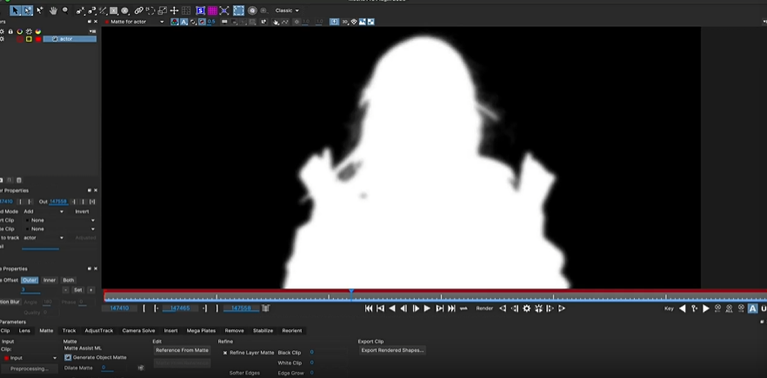Click the render settings gear icon
The height and width of the screenshot is (378, 767).
click(526, 308)
